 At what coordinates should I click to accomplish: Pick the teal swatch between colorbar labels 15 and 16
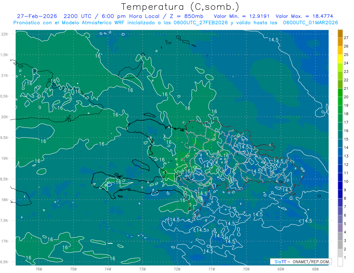pos(340,135)
